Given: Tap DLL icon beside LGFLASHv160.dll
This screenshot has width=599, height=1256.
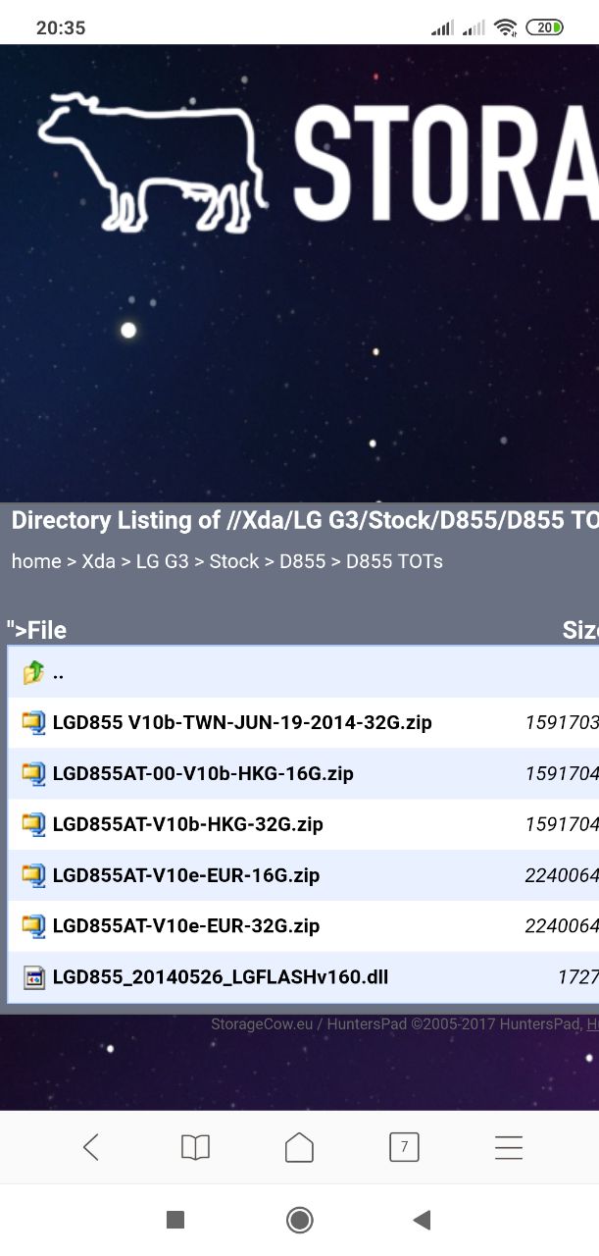Looking at the screenshot, I should coord(33,977).
